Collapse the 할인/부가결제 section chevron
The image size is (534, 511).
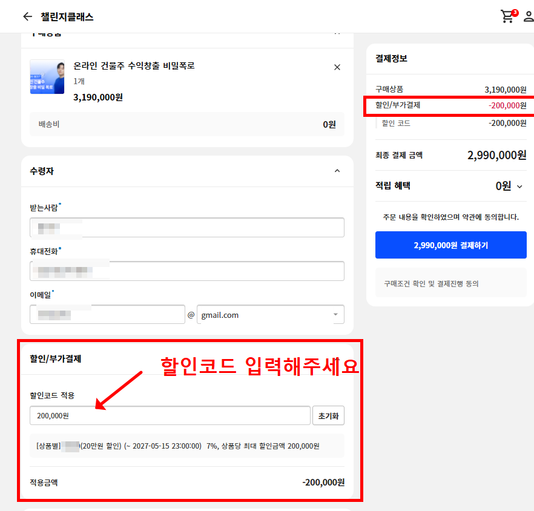pyautogui.click(x=337, y=358)
